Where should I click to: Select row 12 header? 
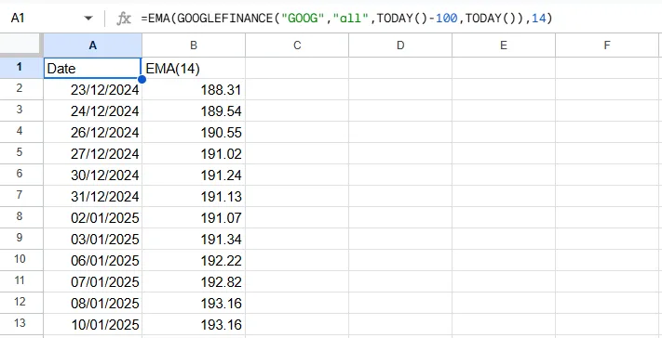pyautogui.click(x=21, y=303)
